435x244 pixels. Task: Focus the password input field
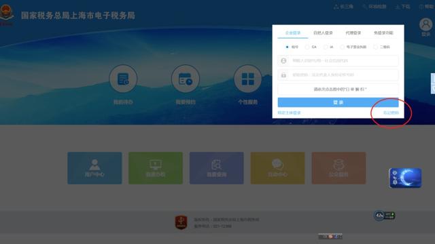[x=338, y=75]
